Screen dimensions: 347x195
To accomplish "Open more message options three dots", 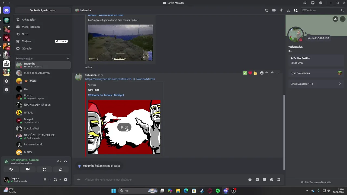I will 277,73.
